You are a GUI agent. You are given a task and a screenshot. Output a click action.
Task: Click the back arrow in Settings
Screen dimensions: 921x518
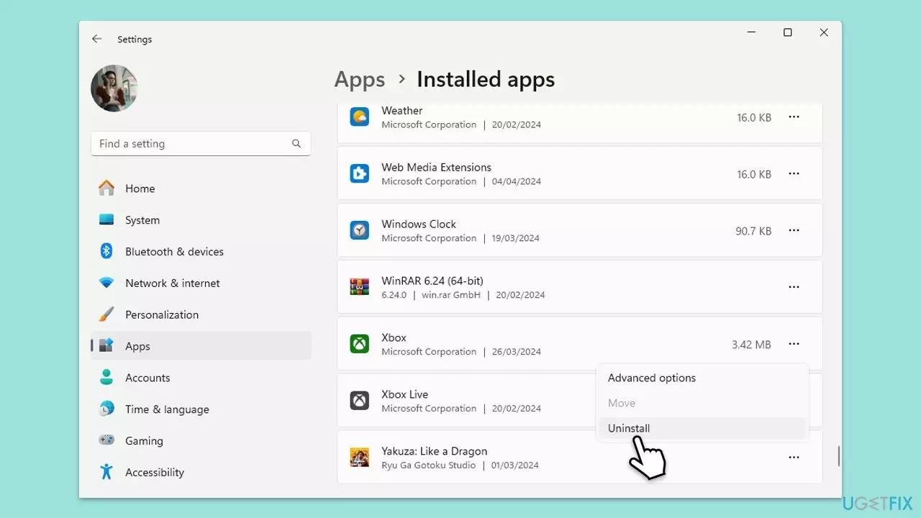[x=97, y=39]
